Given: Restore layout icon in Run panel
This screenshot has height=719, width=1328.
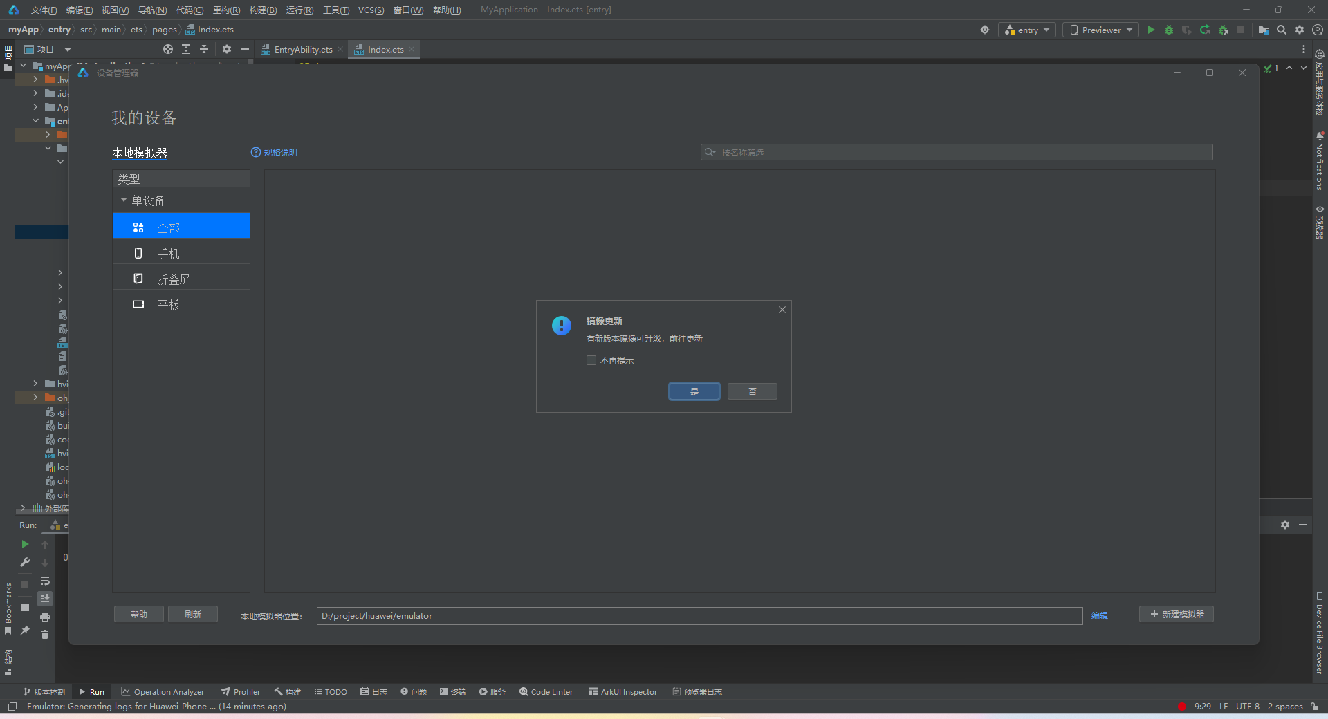Looking at the screenshot, I should point(25,608).
